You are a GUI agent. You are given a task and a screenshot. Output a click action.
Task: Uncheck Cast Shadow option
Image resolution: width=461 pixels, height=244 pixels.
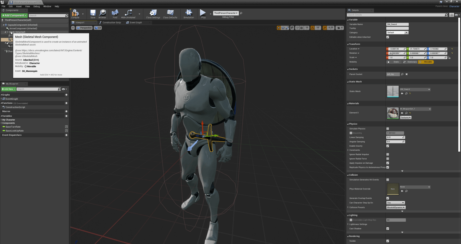387,229
